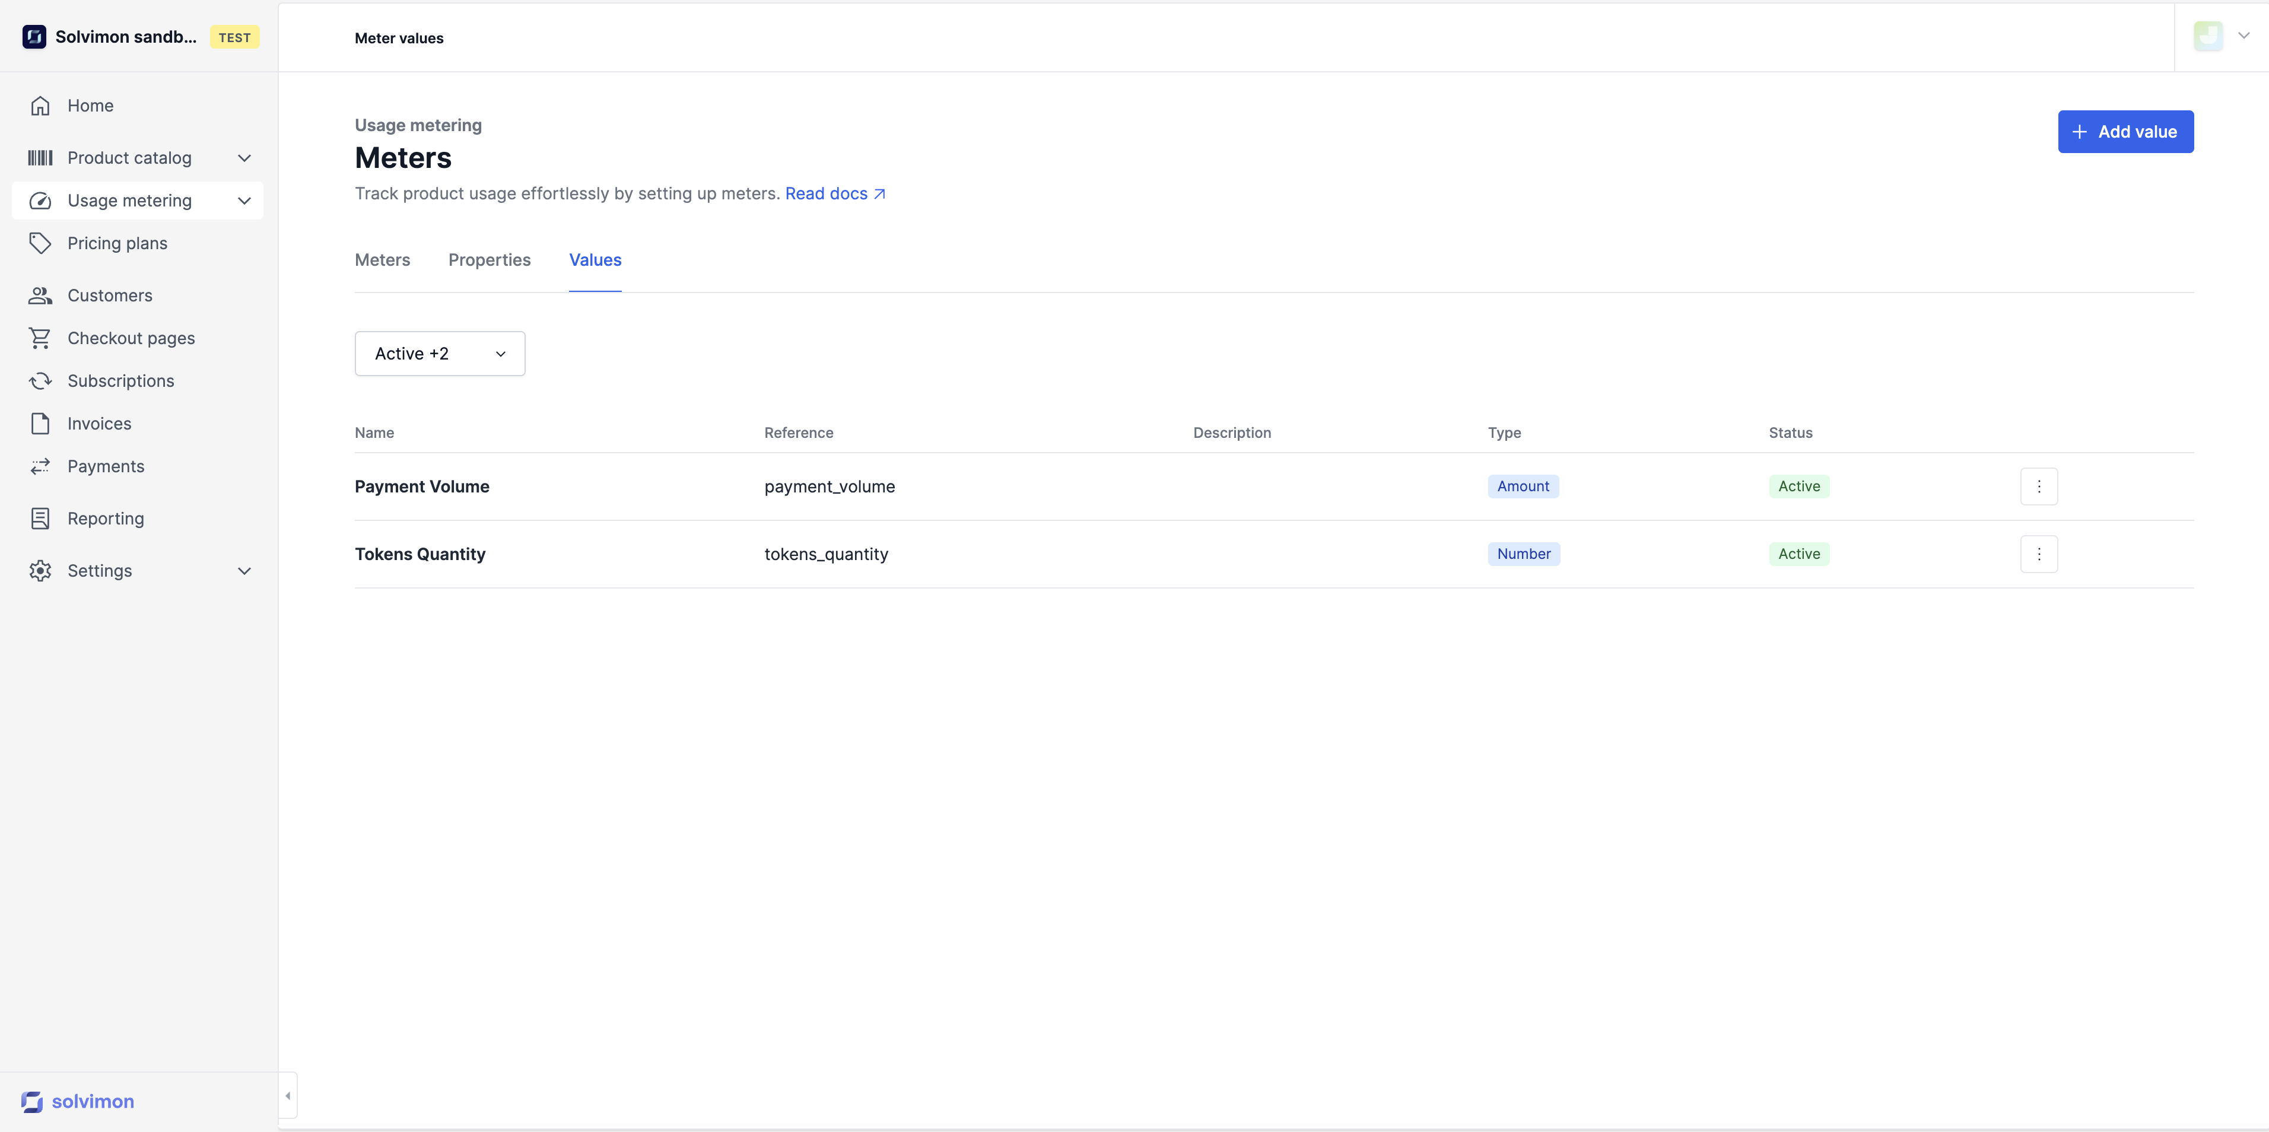The height and width of the screenshot is (1132, 2269).
Task: Switch to the Properties tab
Action: pos(489,260)
